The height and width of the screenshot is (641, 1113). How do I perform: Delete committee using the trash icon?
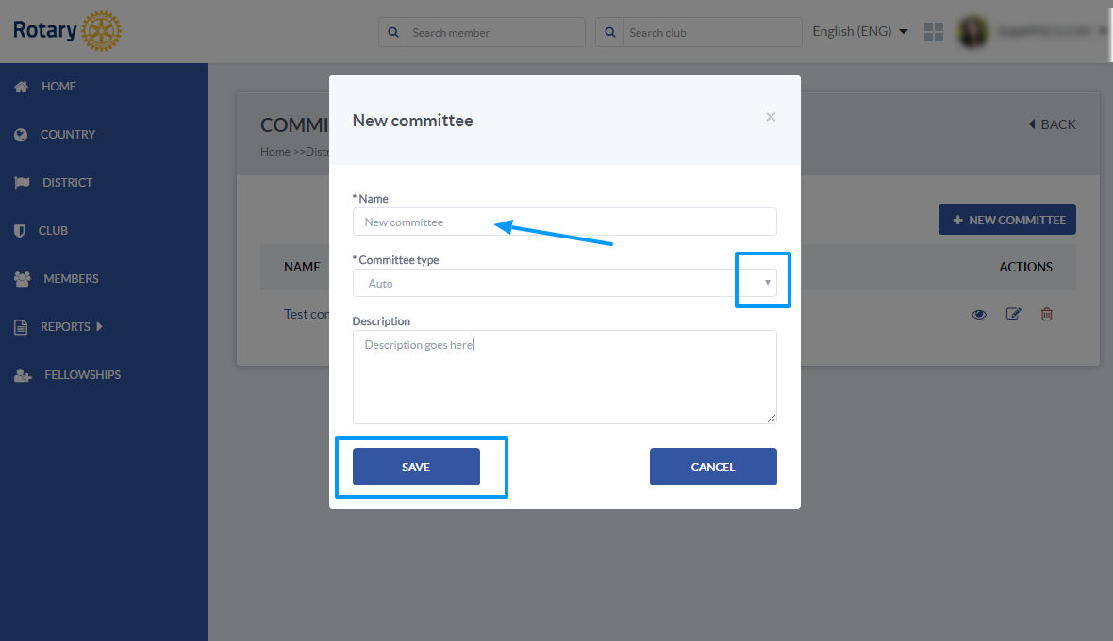tap(1046, 313)
